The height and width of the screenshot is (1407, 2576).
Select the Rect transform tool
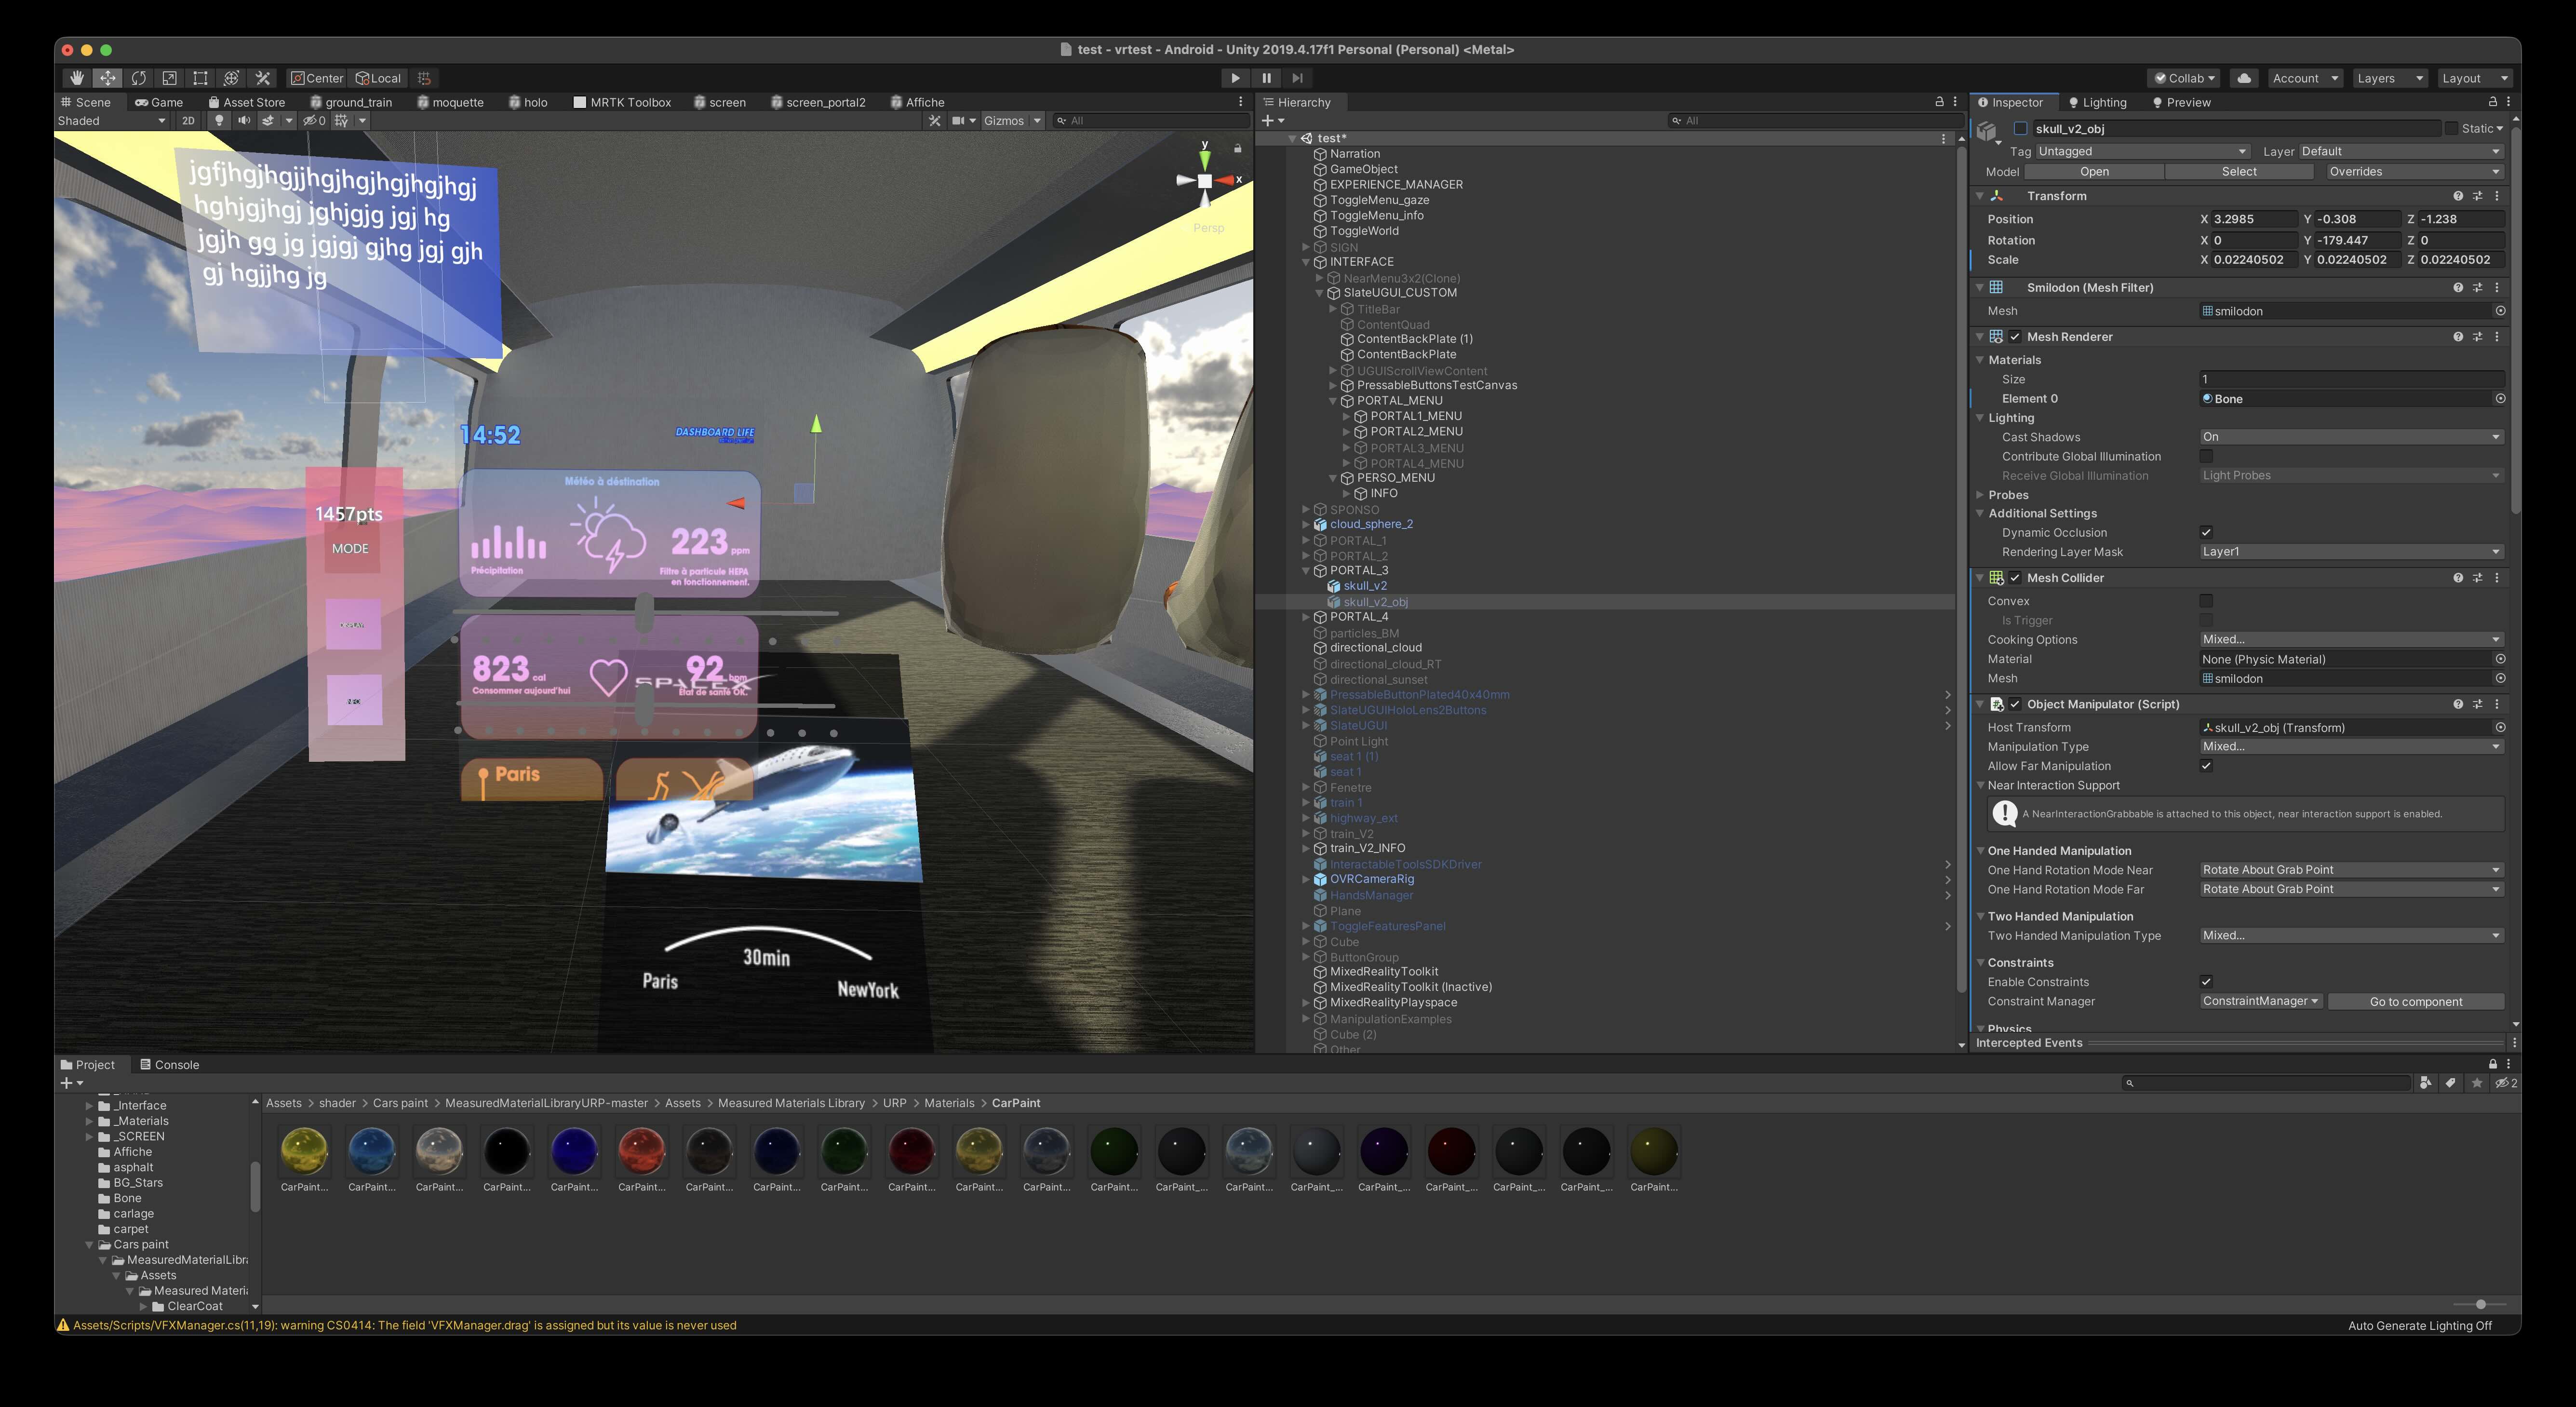click(x=200, y=77)
